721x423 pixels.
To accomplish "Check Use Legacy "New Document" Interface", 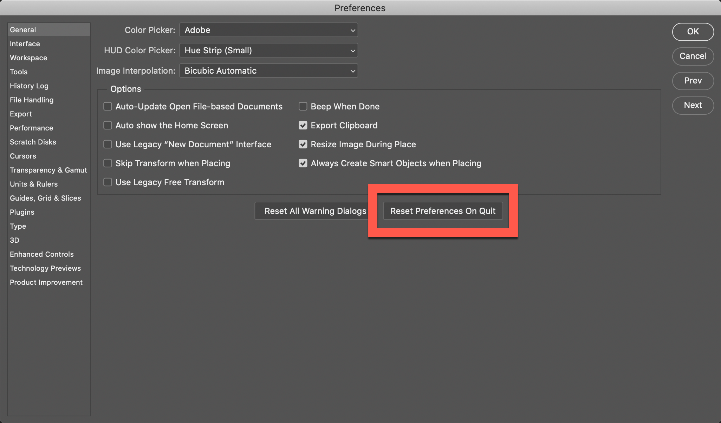I will pos(108,144).
